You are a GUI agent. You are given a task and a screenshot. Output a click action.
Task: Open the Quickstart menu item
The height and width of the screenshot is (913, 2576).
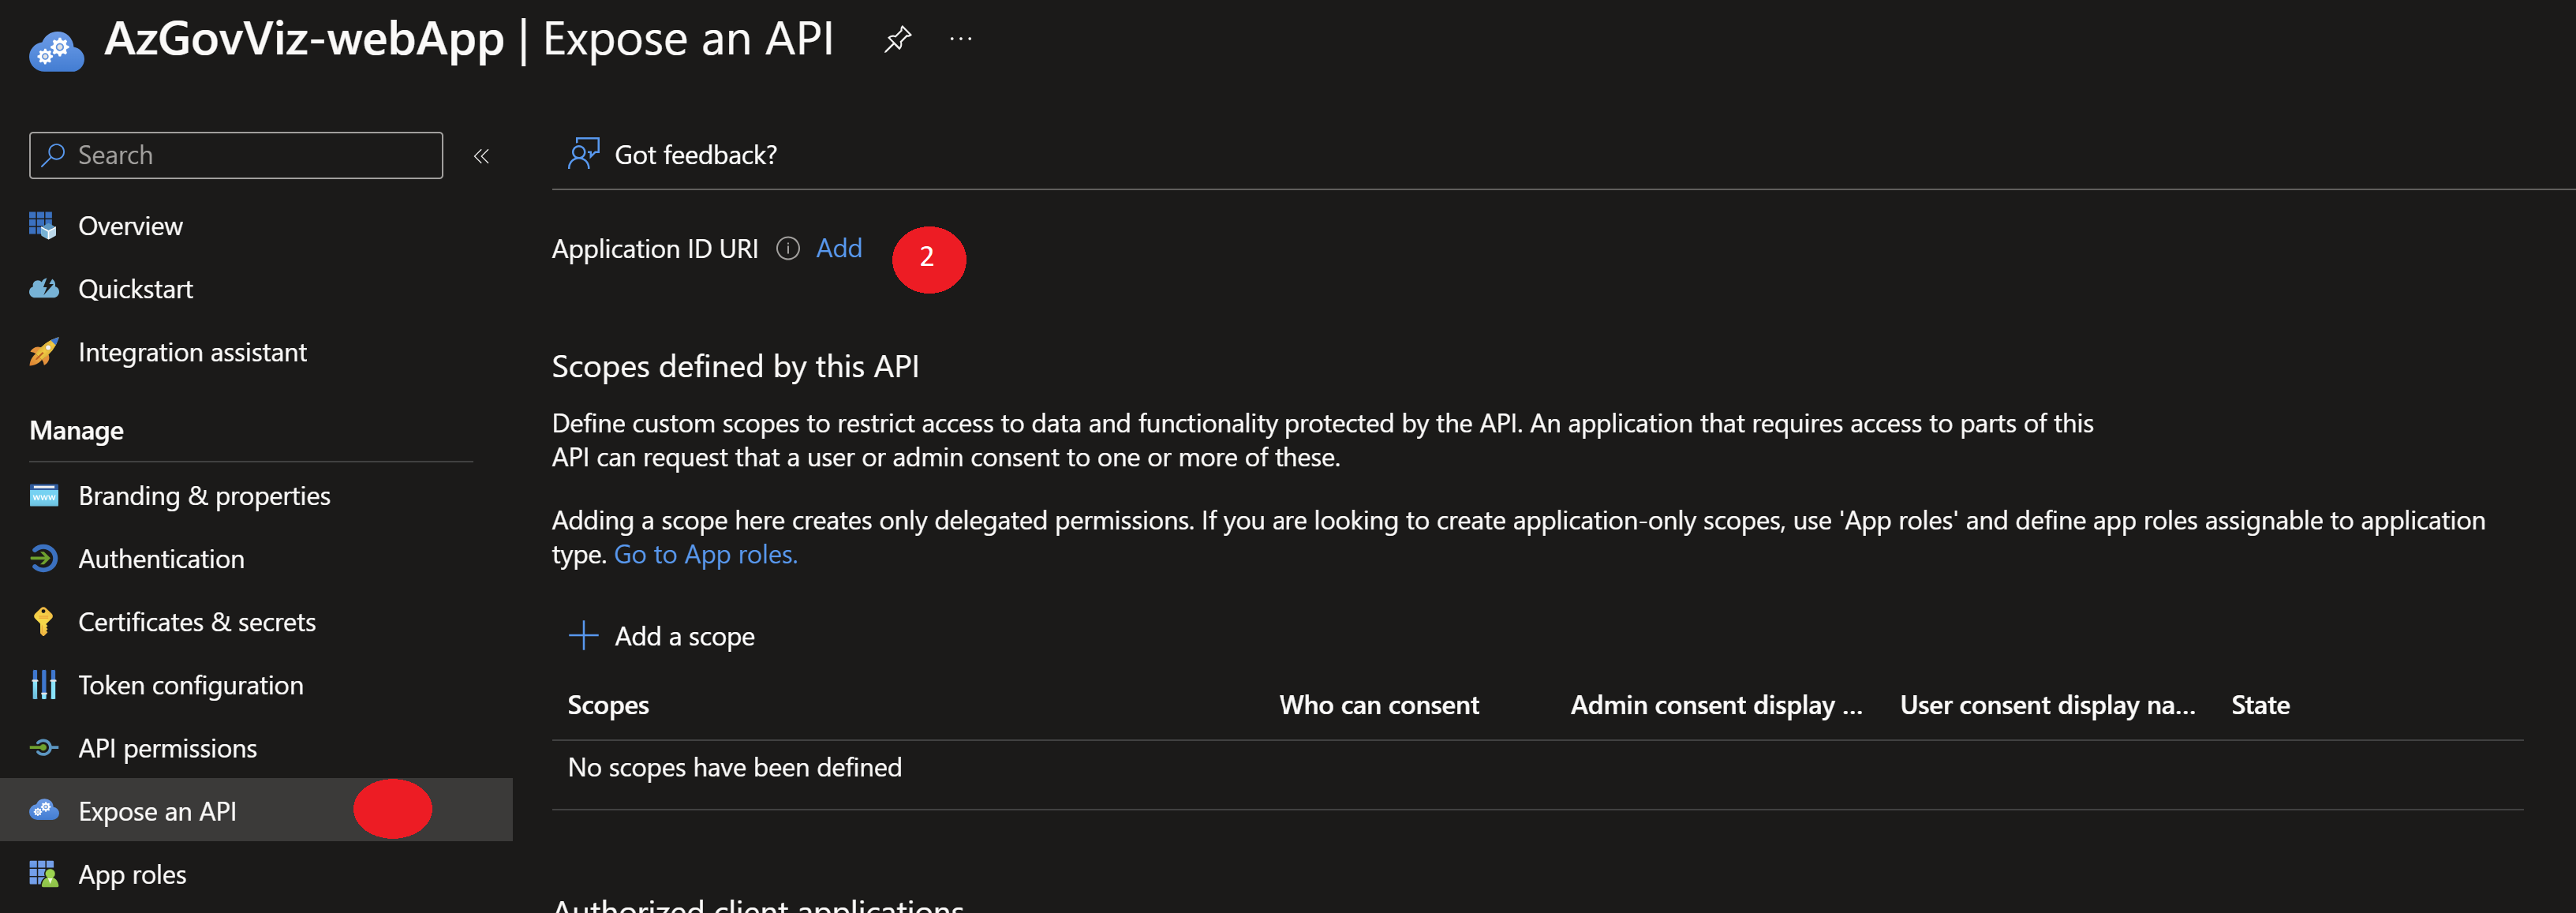[135, 289]
